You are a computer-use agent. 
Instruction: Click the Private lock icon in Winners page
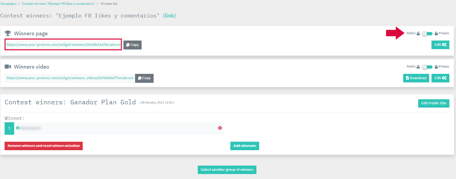point(436,33)
